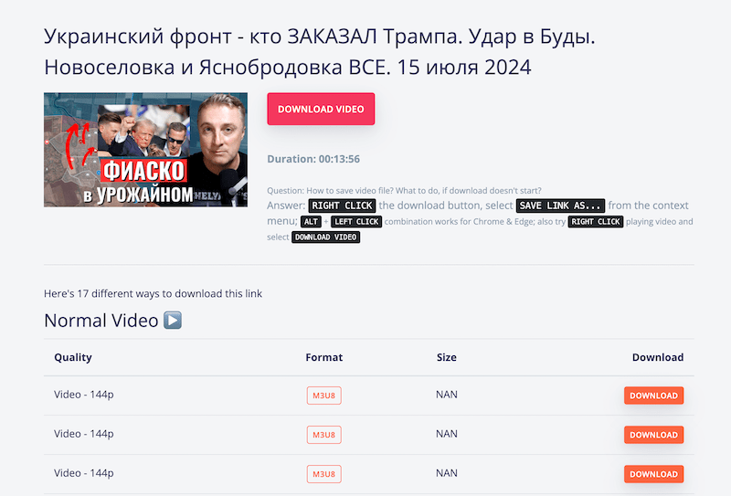Download the second Video - 144p row

(653, 435)
